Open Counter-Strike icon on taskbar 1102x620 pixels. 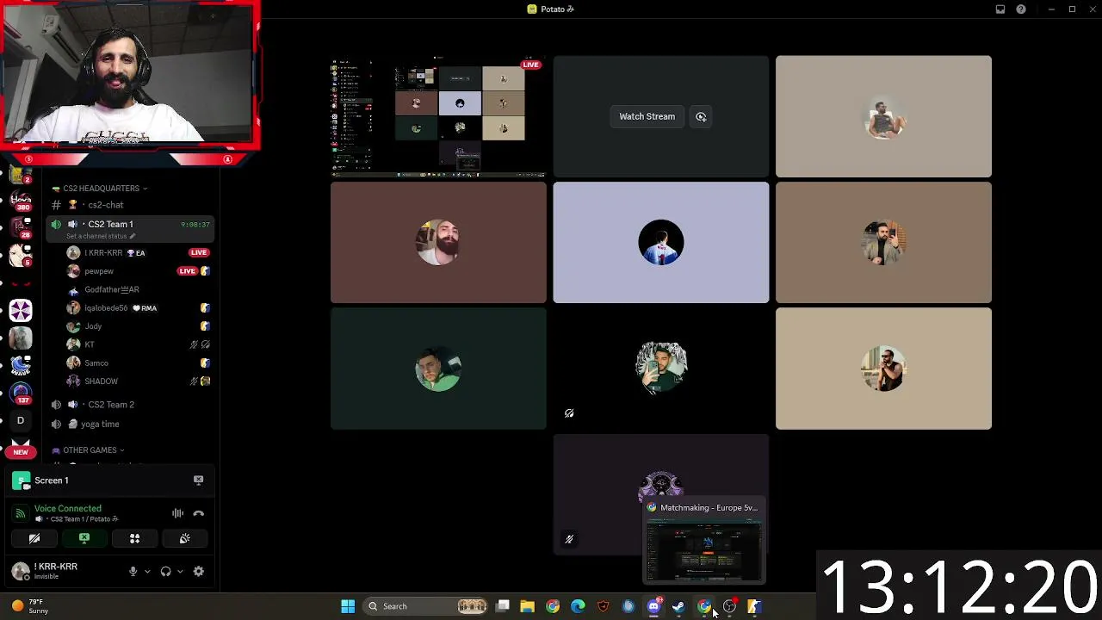tap(754, 606)
